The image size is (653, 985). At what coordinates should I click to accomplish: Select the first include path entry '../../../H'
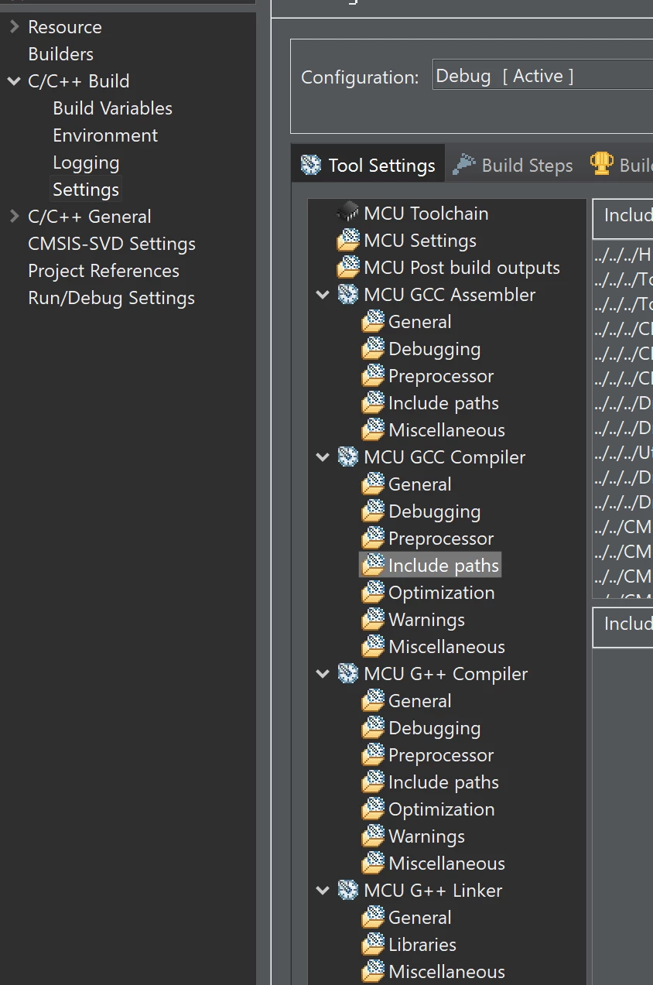(x=623, y=255)
